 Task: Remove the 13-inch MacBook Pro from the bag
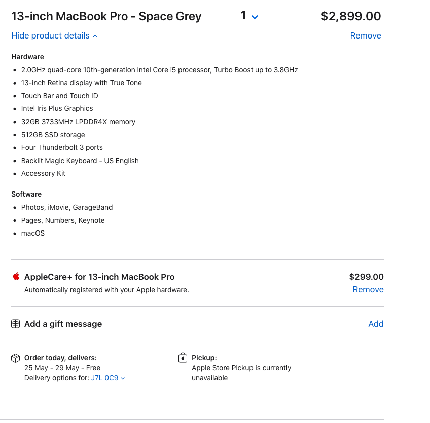tap(365, 35)
